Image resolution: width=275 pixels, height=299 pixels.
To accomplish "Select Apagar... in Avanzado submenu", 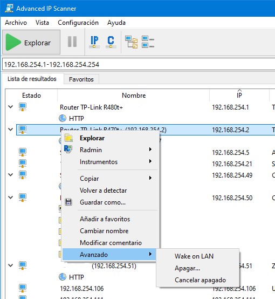I will (198, 268).
